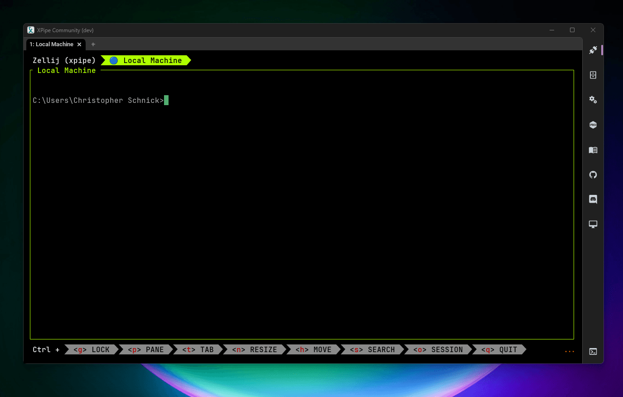Close the '1: Local Machine' tab
Viewport: 623px width, 397px height.
pos(79,44)
